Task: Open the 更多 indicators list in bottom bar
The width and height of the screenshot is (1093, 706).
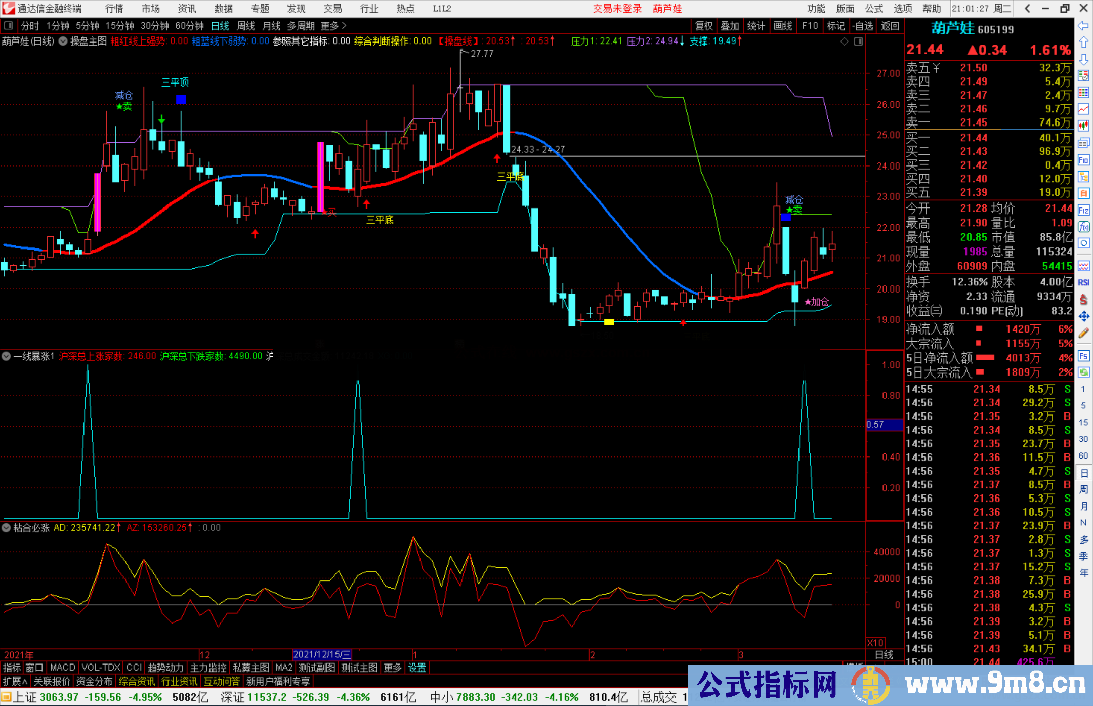Action: click(x=392, y=668)
